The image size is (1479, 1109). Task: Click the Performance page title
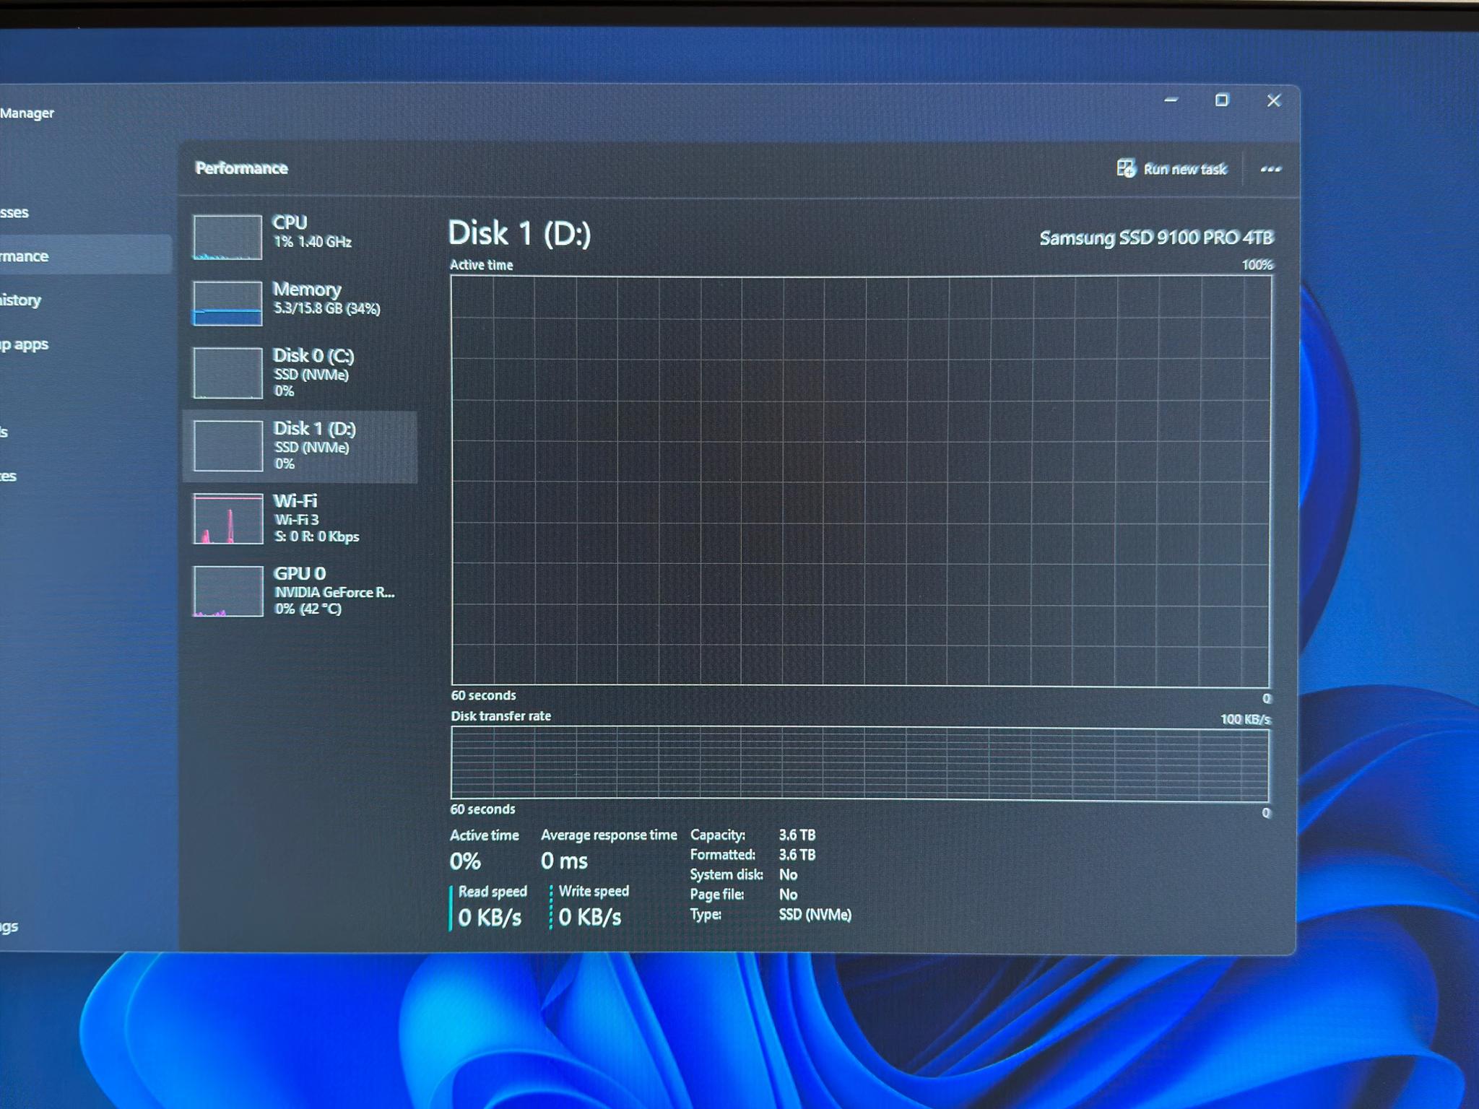click(241, 168)
